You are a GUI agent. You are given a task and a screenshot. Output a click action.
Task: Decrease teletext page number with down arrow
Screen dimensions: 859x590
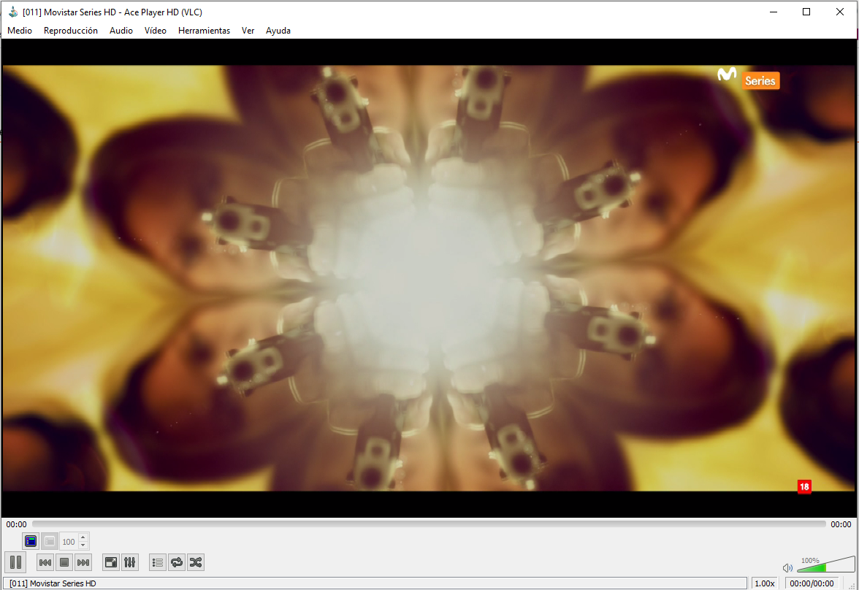coord(83,545)
